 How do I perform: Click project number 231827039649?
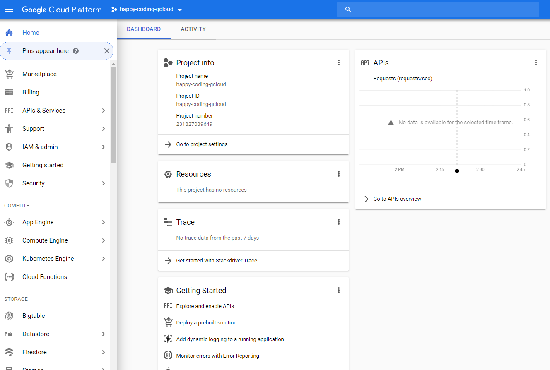click(194, 124)
